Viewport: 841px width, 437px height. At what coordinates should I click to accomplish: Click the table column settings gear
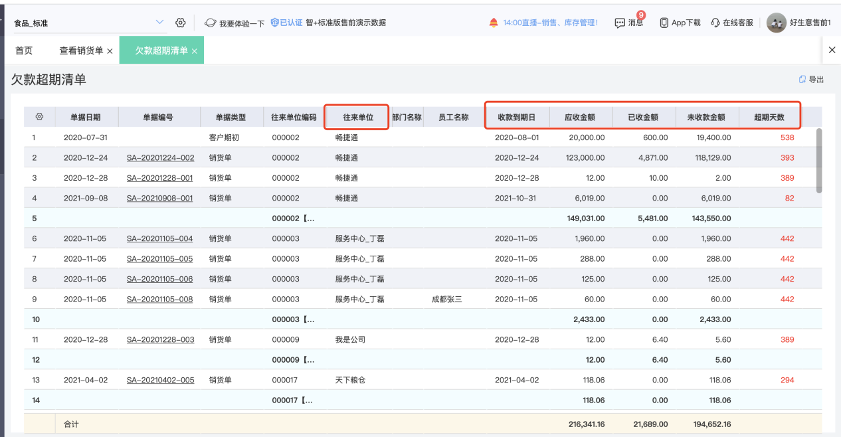tap(39, 117)
